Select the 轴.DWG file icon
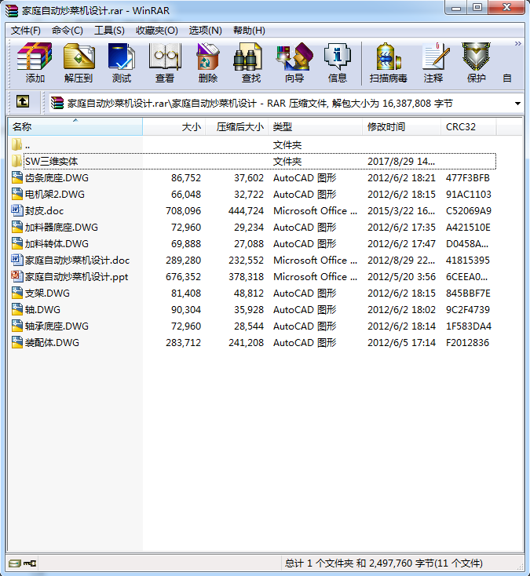 click(17, 309)
